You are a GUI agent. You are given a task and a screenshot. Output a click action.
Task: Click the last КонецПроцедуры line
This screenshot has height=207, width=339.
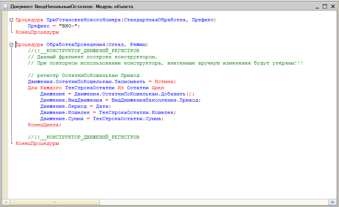[37, 143]
